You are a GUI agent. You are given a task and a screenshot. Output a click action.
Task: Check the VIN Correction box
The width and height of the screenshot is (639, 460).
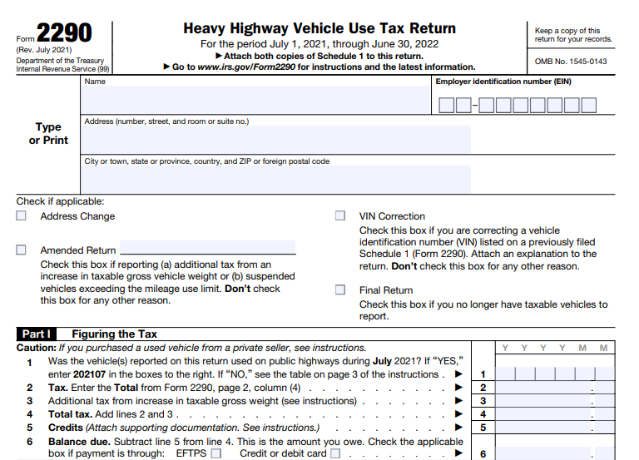pos(340,215)
